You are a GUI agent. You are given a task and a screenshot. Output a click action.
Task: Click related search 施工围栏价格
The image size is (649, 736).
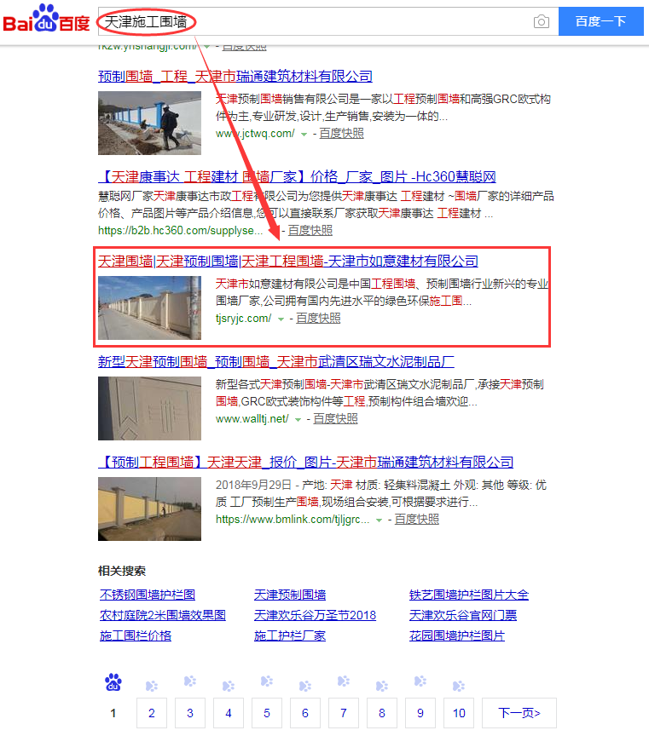pyautogui.click(x=136, y=636)
